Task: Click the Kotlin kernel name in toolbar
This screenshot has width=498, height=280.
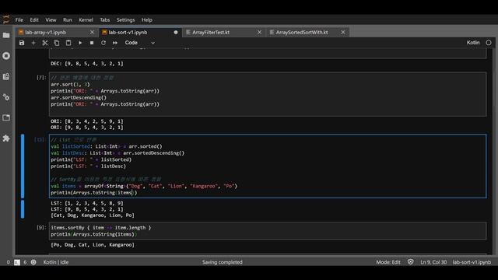Action: point(473,43)
